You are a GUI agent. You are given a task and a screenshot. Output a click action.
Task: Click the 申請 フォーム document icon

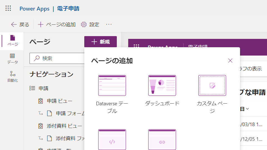[50, 113]
